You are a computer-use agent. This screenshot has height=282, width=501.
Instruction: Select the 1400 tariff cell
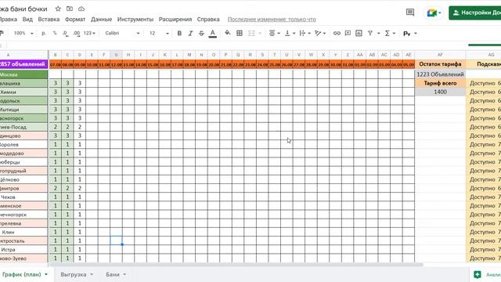(440, 92)
